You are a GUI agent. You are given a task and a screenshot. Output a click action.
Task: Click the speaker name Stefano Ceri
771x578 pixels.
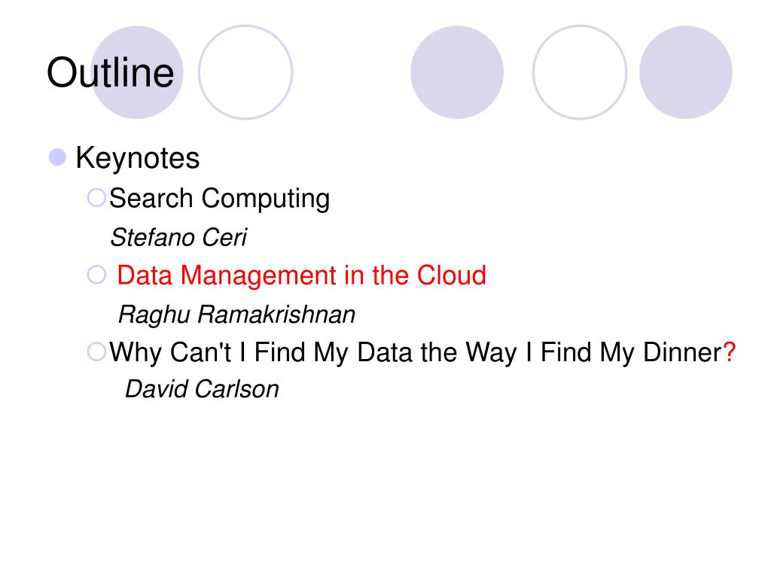point(178,237)
